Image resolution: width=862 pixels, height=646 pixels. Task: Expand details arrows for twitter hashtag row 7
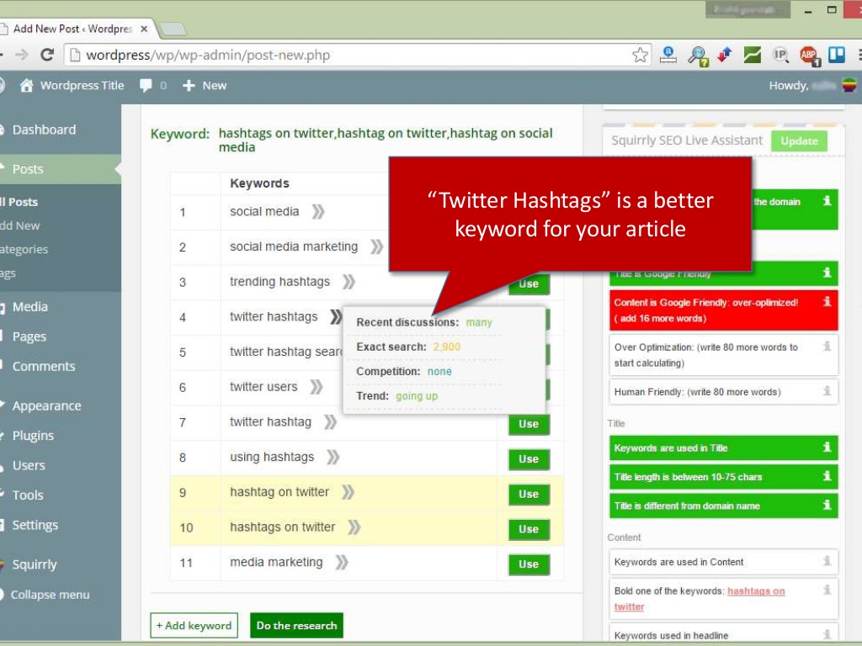330,422
